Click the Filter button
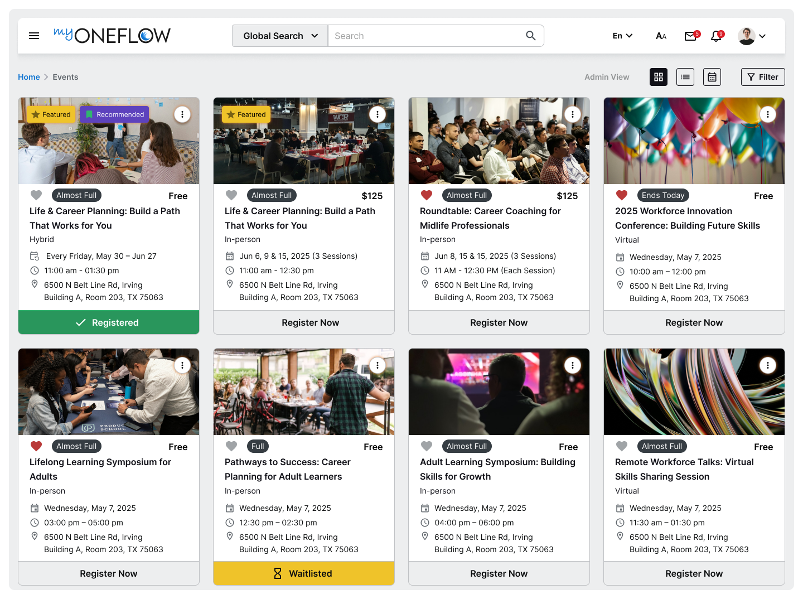803x599 pixels. (763, 77)
